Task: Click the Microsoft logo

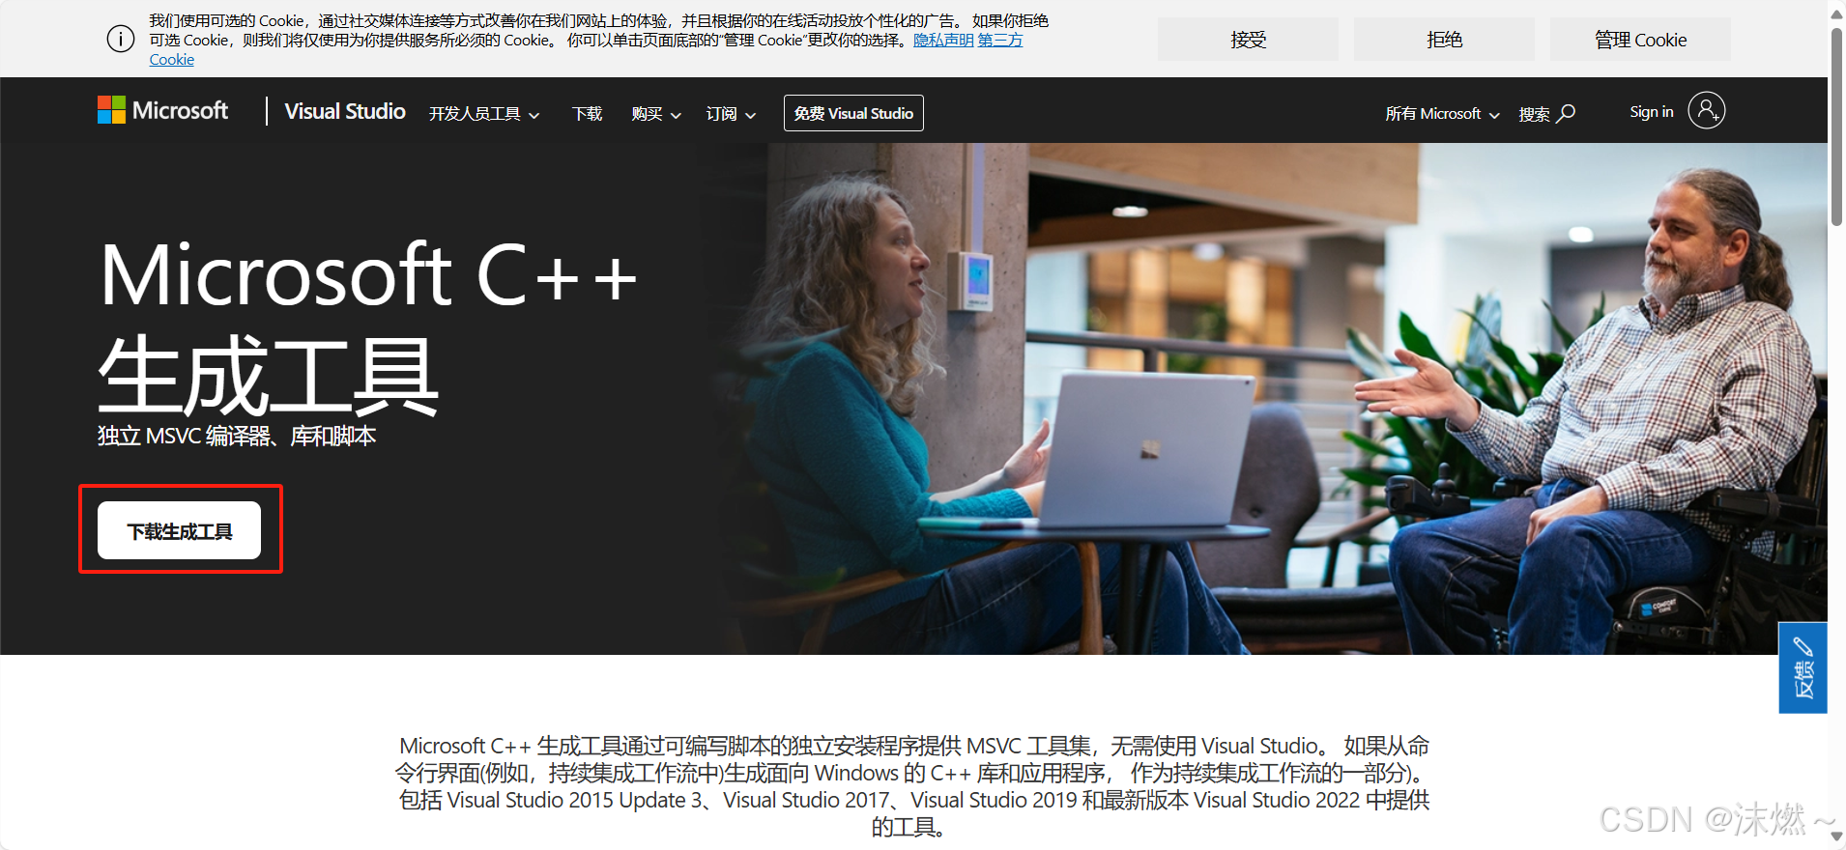Action: pos(162,110)
